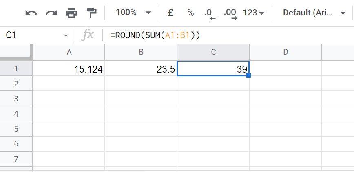Increase decimal places
The height and width of the screenshot is (172, 354).
230,13
